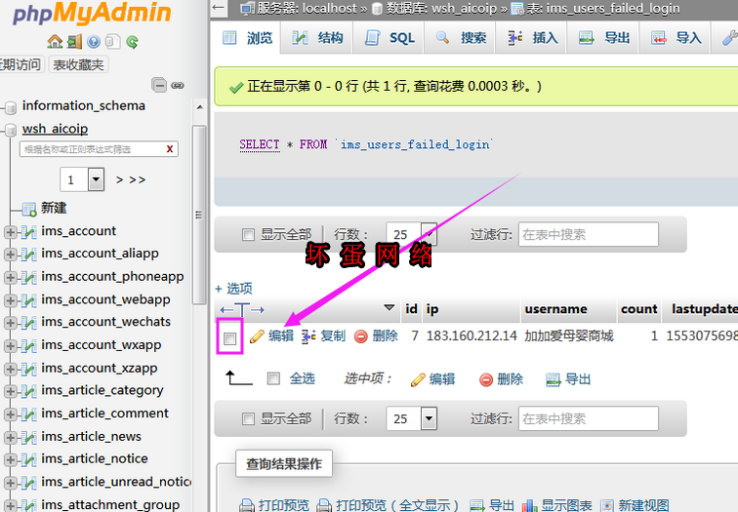The height and width of the screenshot is (512, 738).
Task: Open phpMyAdmin documentation help icon
Action: (x=94, y=42)
